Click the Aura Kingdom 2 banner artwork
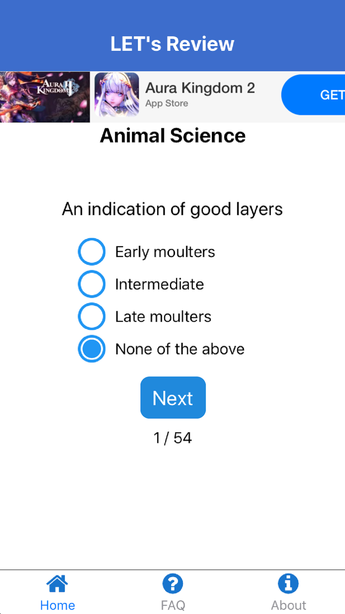345x614 pixels. [44, 97]
